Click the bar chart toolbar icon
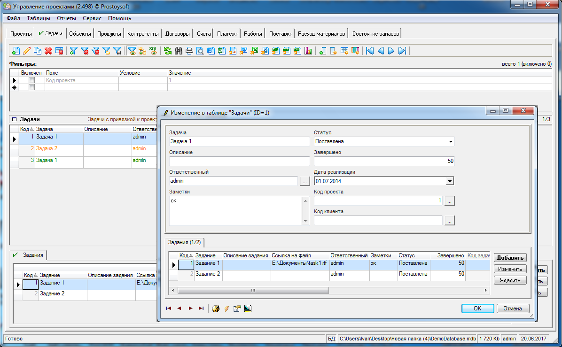Image resolution: width=562 pixels, height=347 pixels. (x=308, y=51)
